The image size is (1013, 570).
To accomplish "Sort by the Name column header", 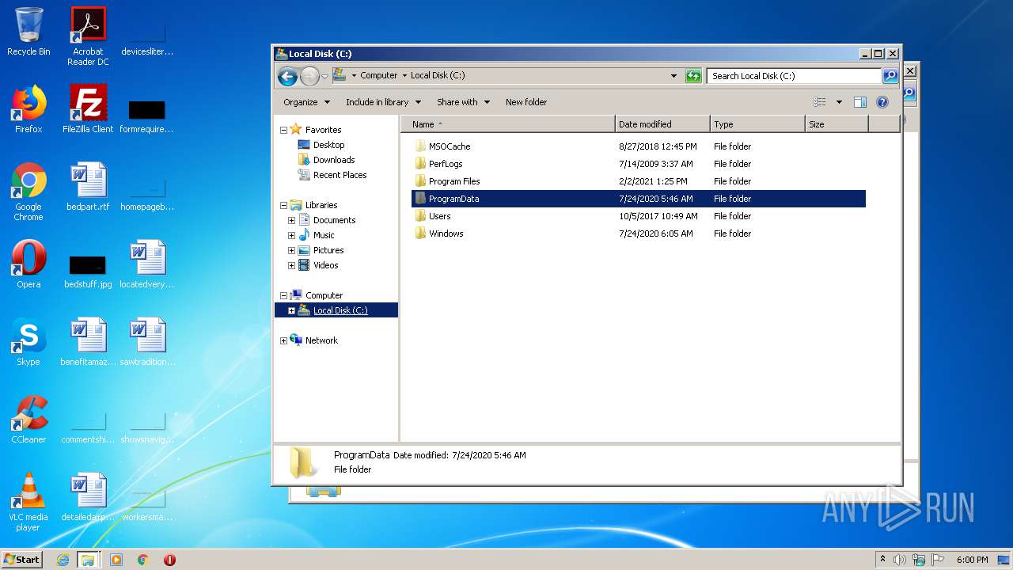I will click(x=508, y=124).
